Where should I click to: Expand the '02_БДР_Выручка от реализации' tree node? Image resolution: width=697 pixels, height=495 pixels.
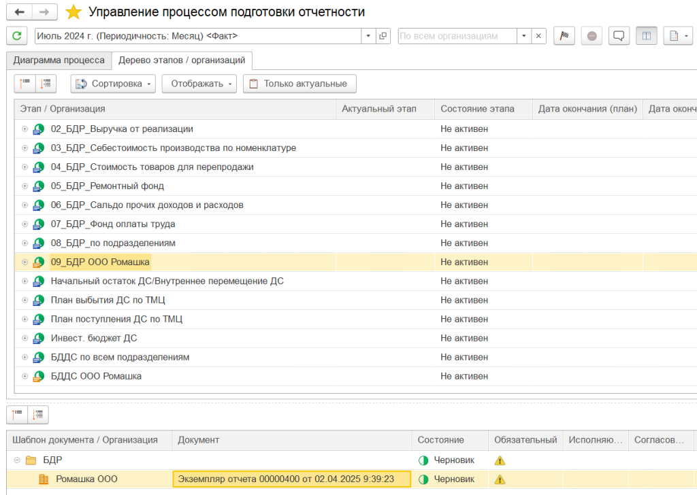tap(25, 129)
